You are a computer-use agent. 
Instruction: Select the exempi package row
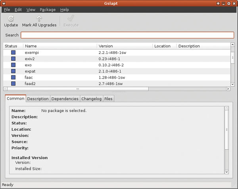coord(117,52)
